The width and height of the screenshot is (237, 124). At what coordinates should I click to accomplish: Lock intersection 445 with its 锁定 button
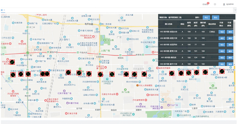[x=222, y=32]
